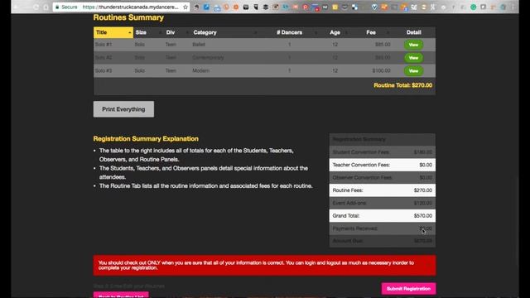Screen dimensions: 530x298
Task: View details for Solo #2
Action: 413,58
